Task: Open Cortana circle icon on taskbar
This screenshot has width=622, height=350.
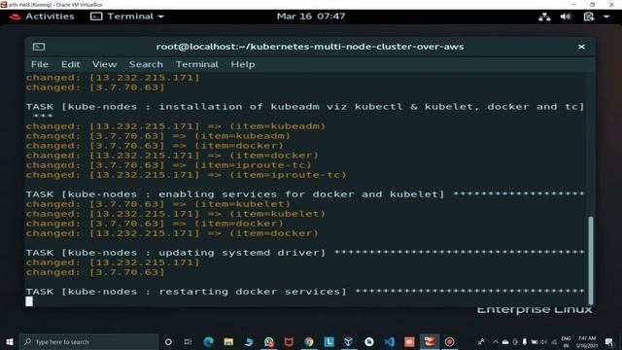Action: (168, 341)
